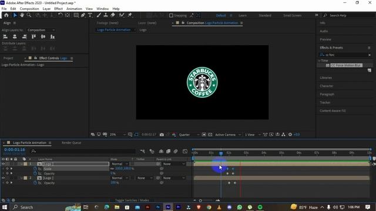Viewport: 376px width, 211px height.
Task: Click the Align Left icon
Action: 5,36
